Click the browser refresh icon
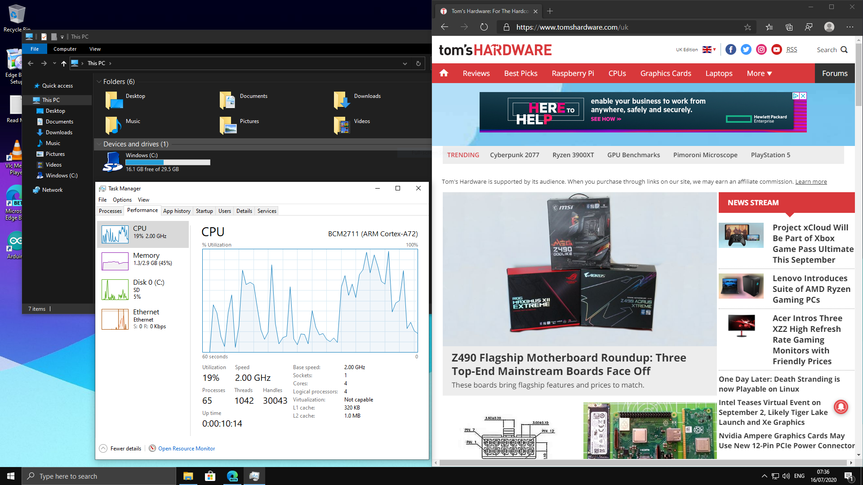This screenshot has height=485, width=863. (484, 26)
